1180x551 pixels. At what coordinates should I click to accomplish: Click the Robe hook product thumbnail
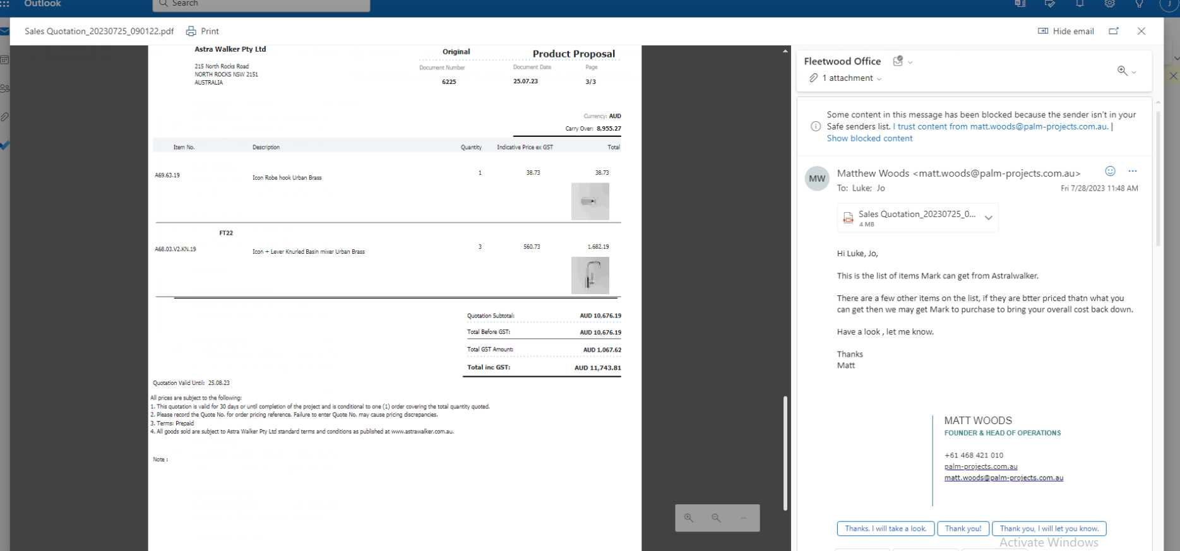click(x=590, y=201)
